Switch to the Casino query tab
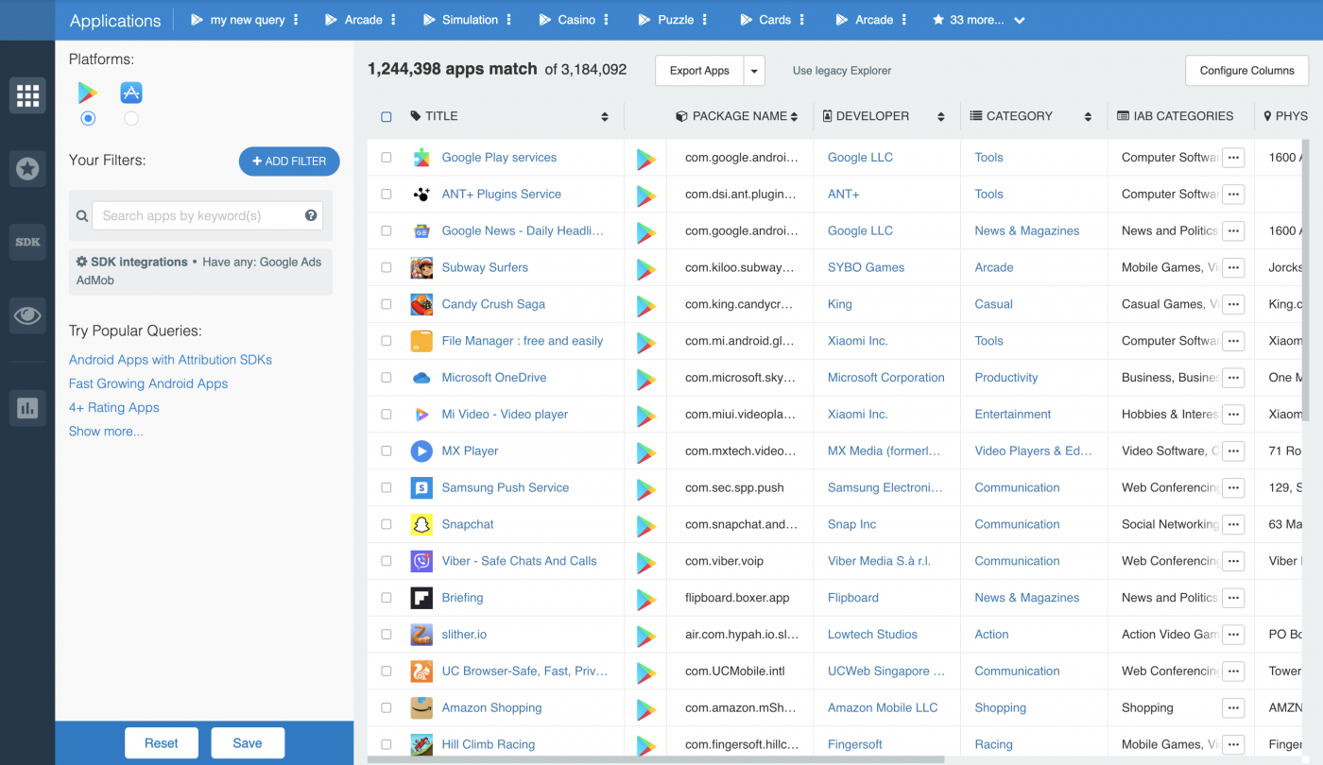The image size is (1323, 765). tap(568, 20)
